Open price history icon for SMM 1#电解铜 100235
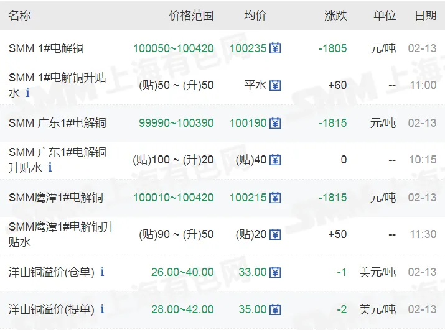Image resolution: width=445 pixels, height=330 pixels. [275, 48]
